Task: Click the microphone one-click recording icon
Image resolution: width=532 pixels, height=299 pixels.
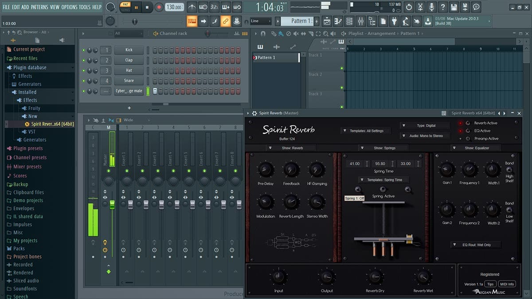Action: (x=431, y=7)
